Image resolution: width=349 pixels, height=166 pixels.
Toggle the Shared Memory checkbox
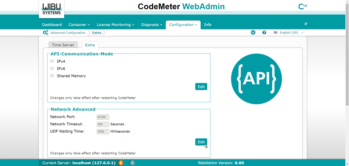point(52,76)
